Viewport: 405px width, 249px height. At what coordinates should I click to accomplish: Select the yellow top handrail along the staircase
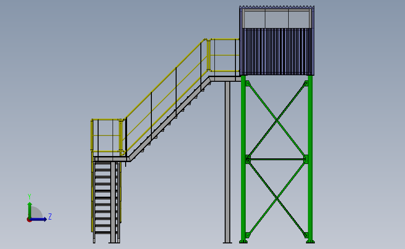(x=164, y=79)
